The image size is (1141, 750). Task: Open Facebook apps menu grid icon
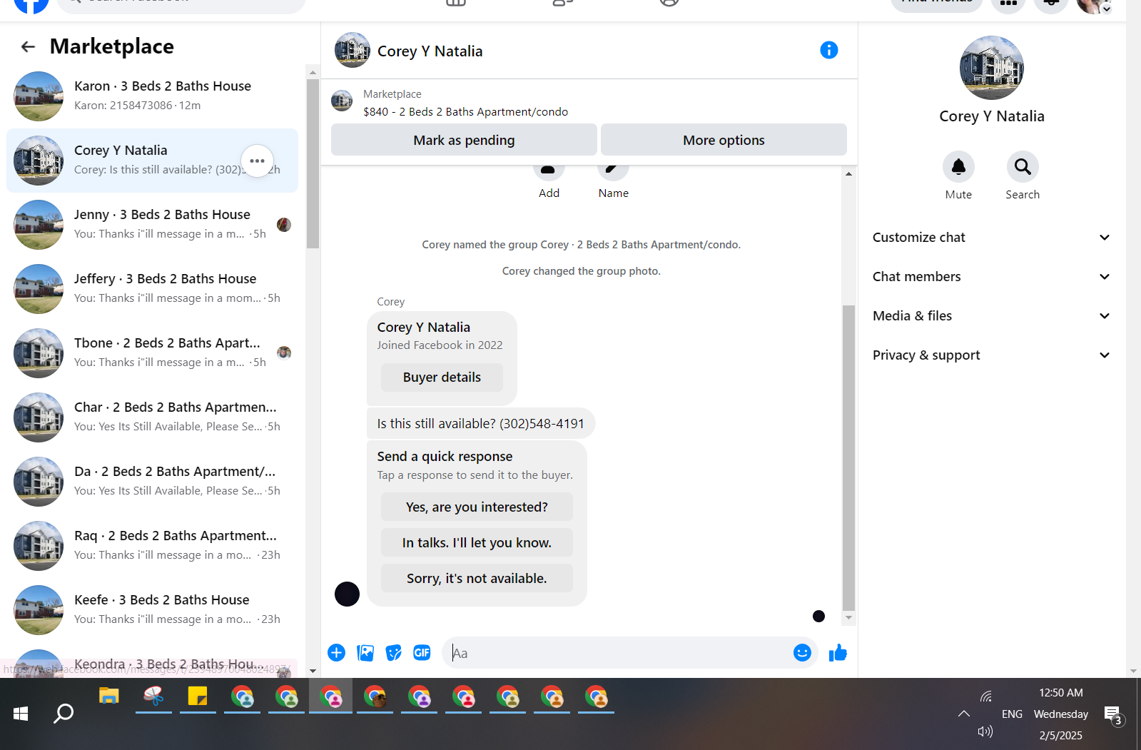(1008, 3)
